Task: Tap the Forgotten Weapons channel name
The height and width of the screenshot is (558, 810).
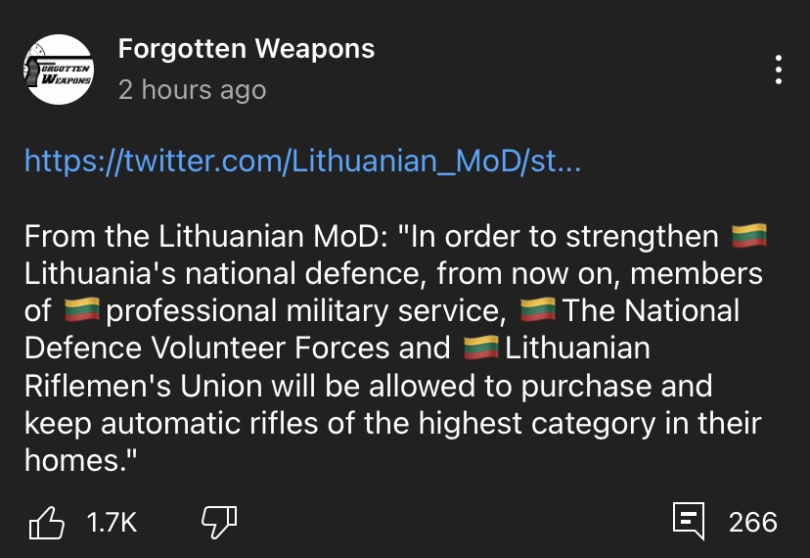Action: (x=247, y=49)
